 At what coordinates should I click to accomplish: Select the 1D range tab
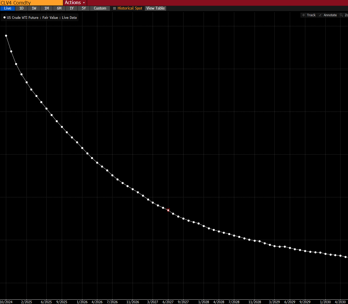(x=21, y=8)
